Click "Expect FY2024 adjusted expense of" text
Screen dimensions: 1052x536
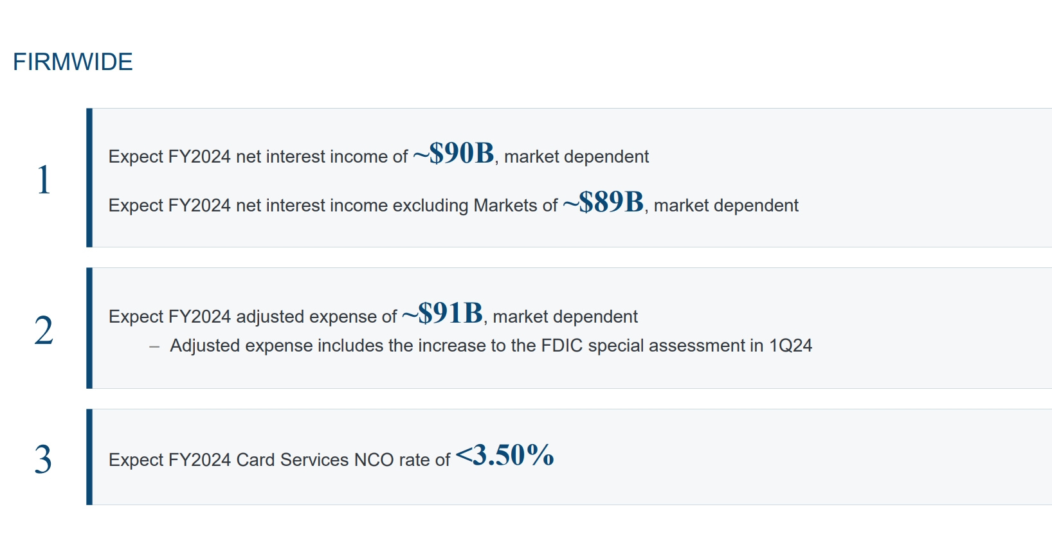(253, 317)
